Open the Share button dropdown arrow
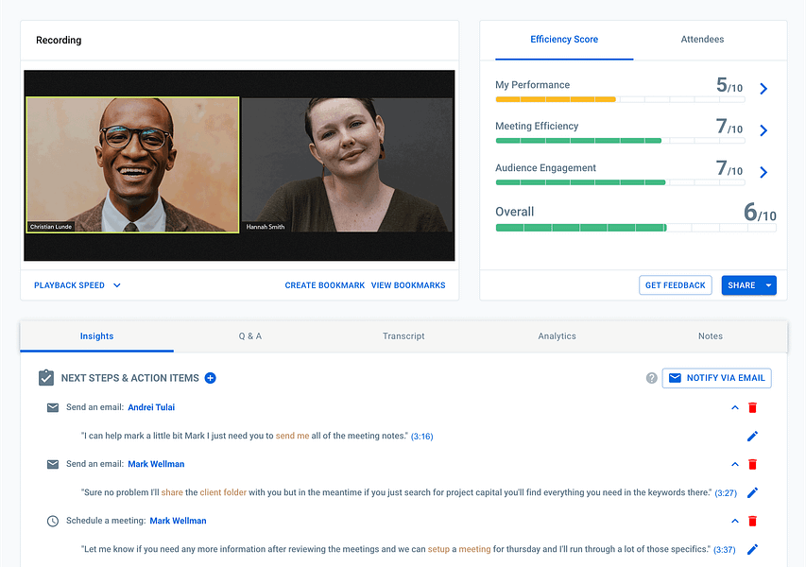Image resolution: width=806 pixels, height=567 pixels. (x=768, y=285)
